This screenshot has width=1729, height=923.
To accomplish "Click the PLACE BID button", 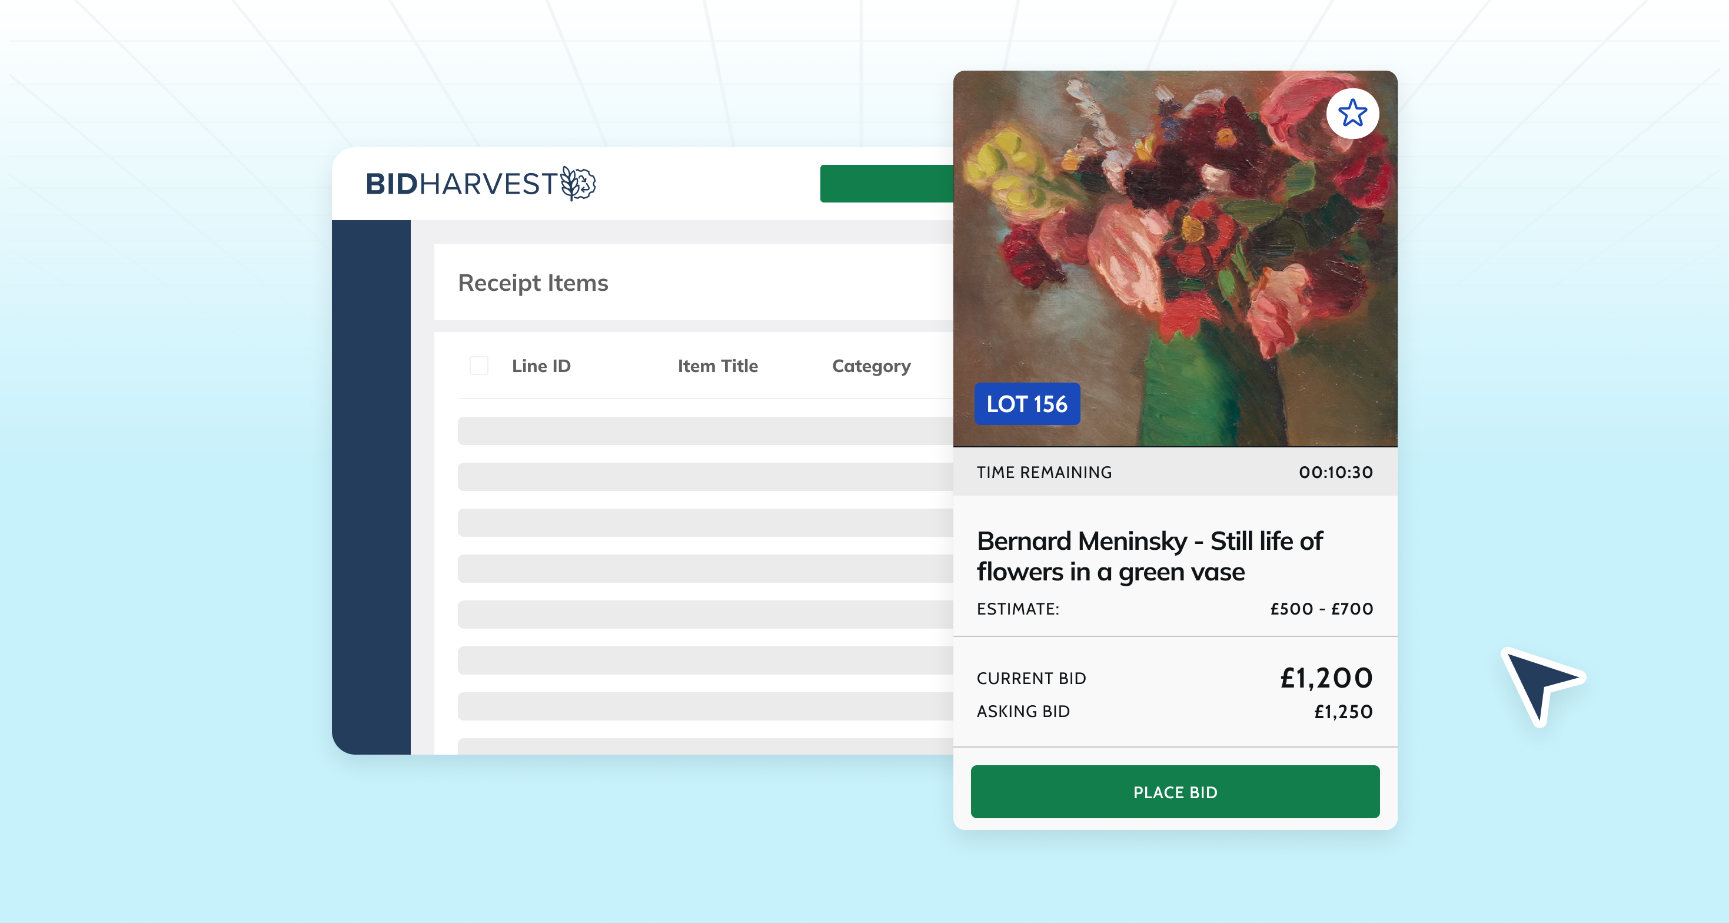I will [x=1175, y=792].
